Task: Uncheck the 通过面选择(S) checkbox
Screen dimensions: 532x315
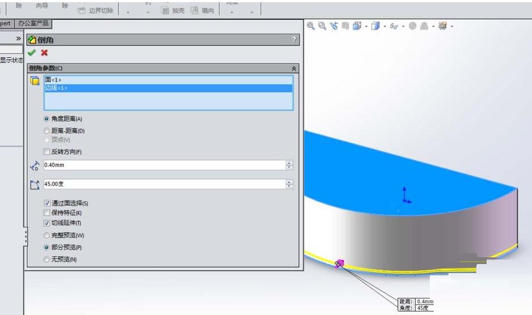Action: point(47,203)
